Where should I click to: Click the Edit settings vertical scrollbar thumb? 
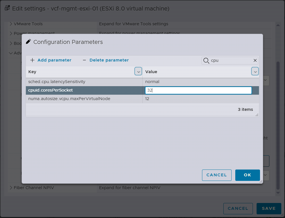click(278, 125)
